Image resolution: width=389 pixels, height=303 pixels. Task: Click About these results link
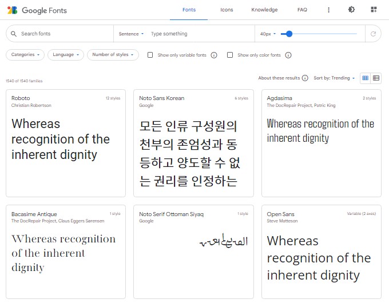(279, 78)
